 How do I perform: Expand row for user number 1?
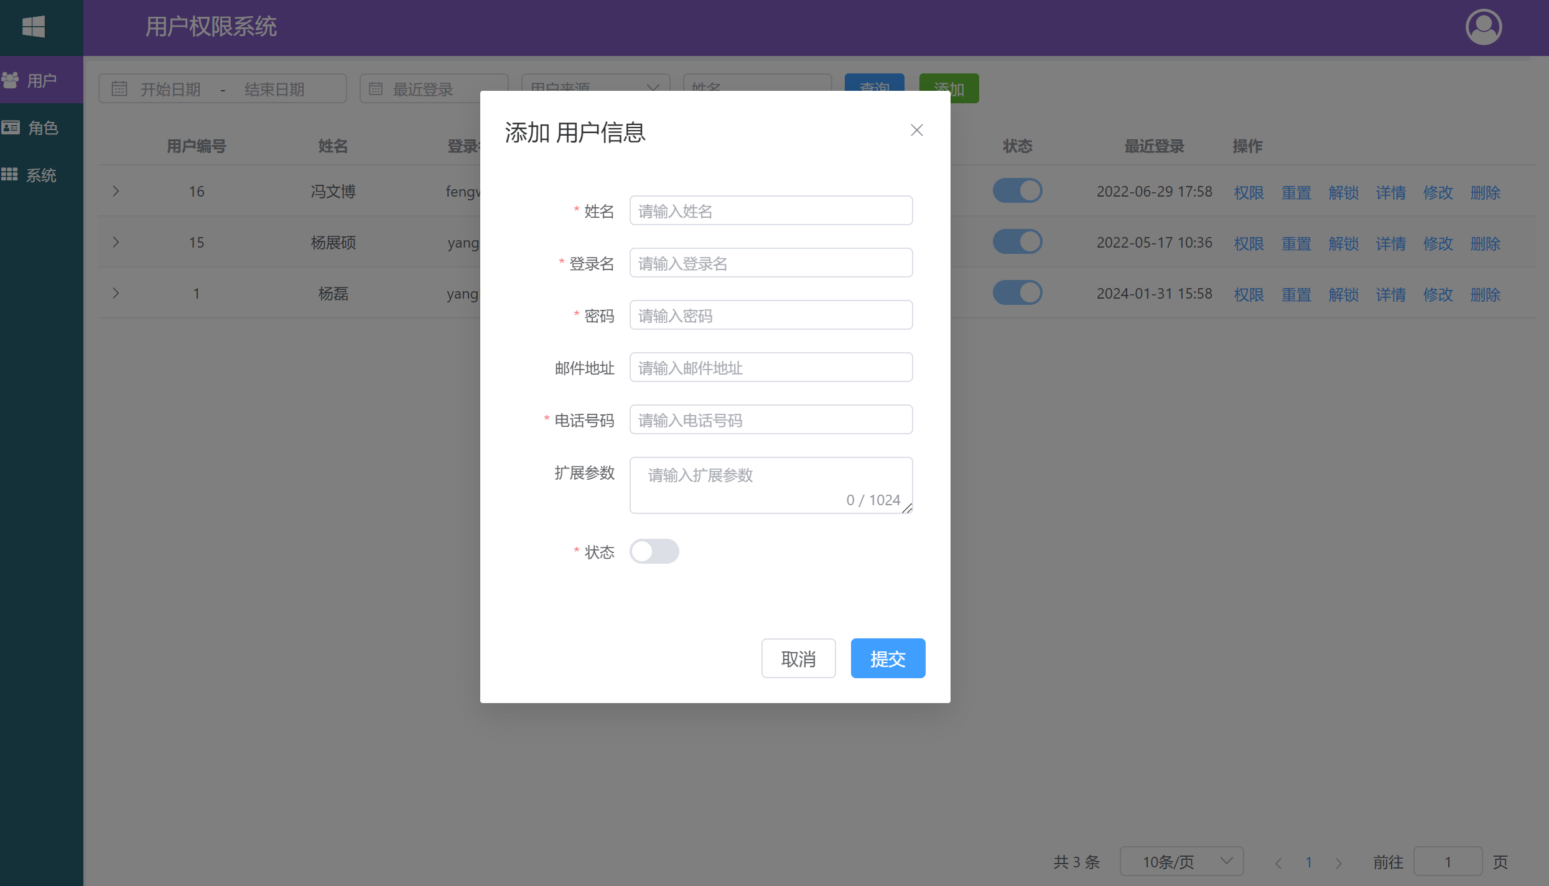(116, 293)
